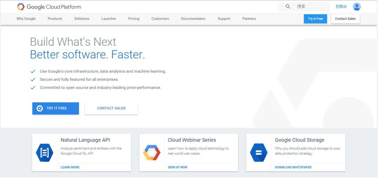The height and width of the screenshot is (178, 378).
Task: Follow the SIGN UP NOW link
Action: click(177, 167)
